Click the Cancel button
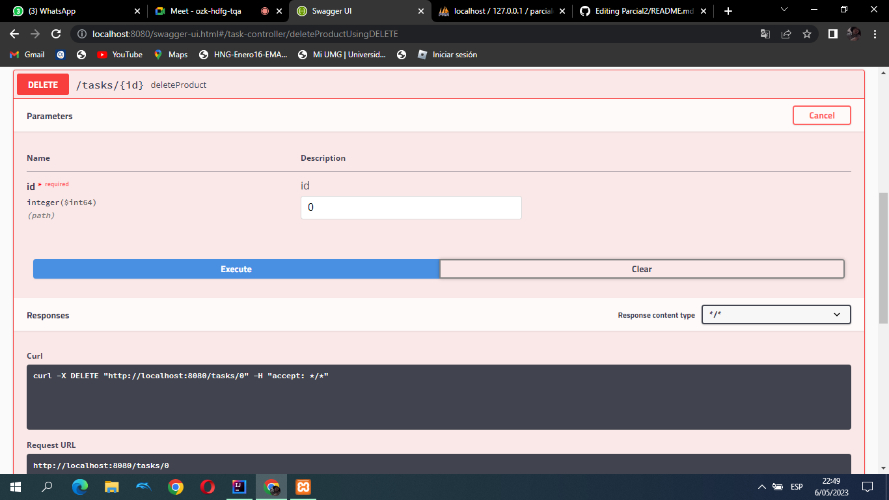 tap(821, 115)
